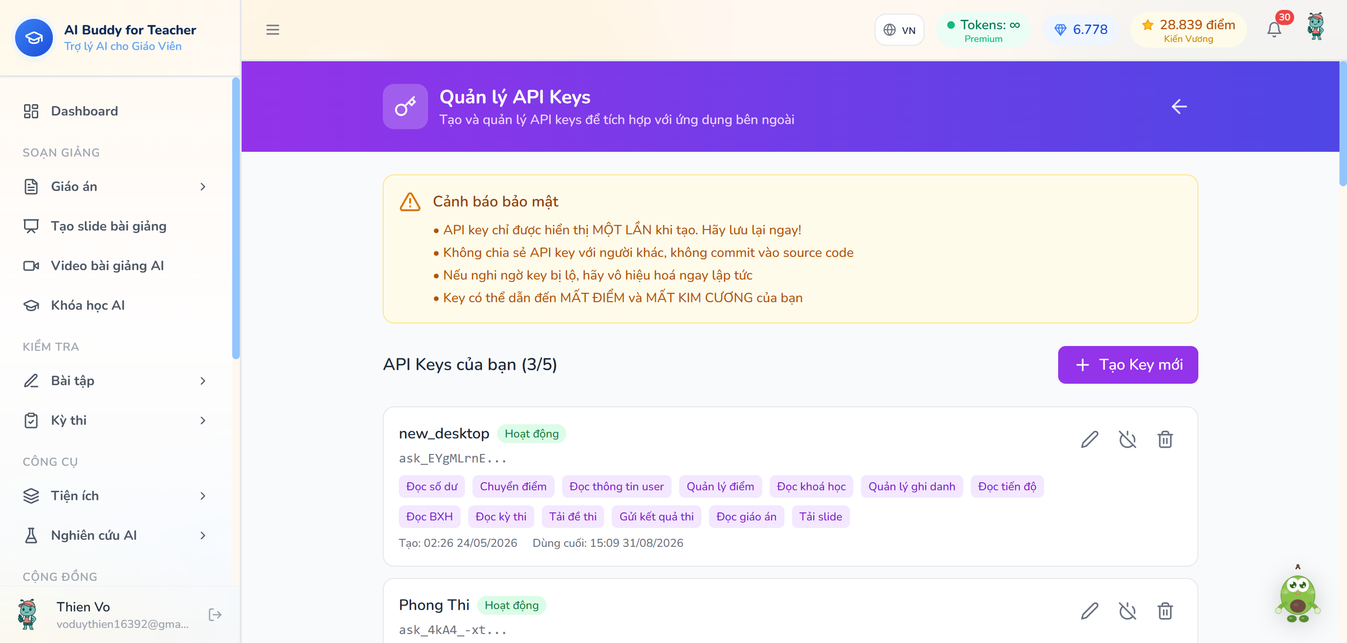Click the diamond balance 6.778
The width and height of the screenshot is (1347, 643).
(1080, 30)
